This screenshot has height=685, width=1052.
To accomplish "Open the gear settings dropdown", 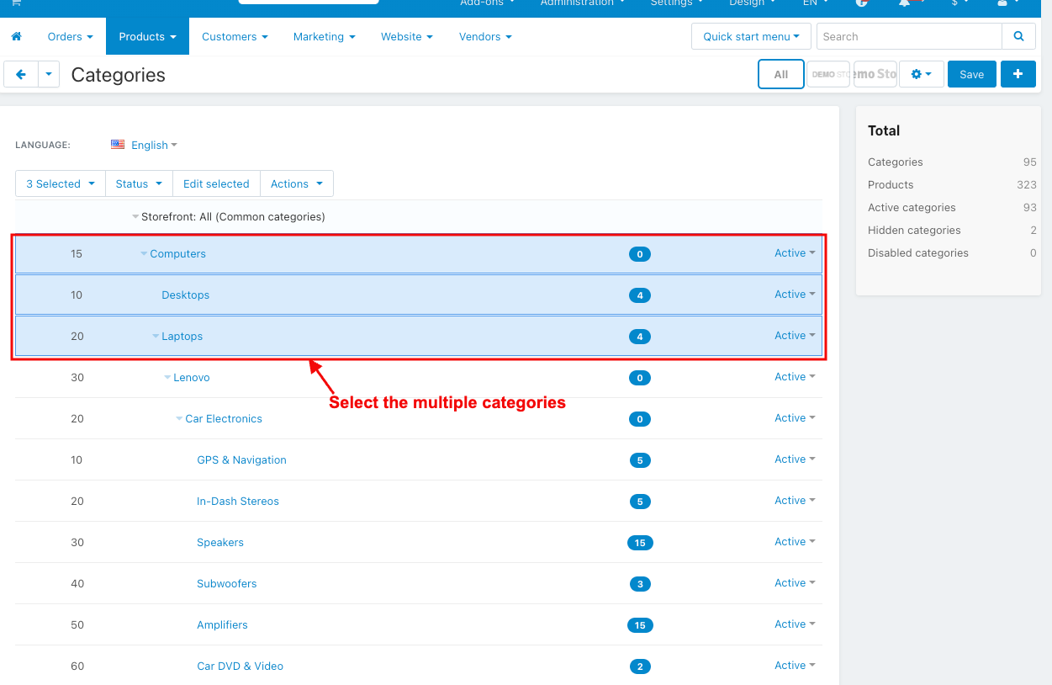I will click(921, 74).
